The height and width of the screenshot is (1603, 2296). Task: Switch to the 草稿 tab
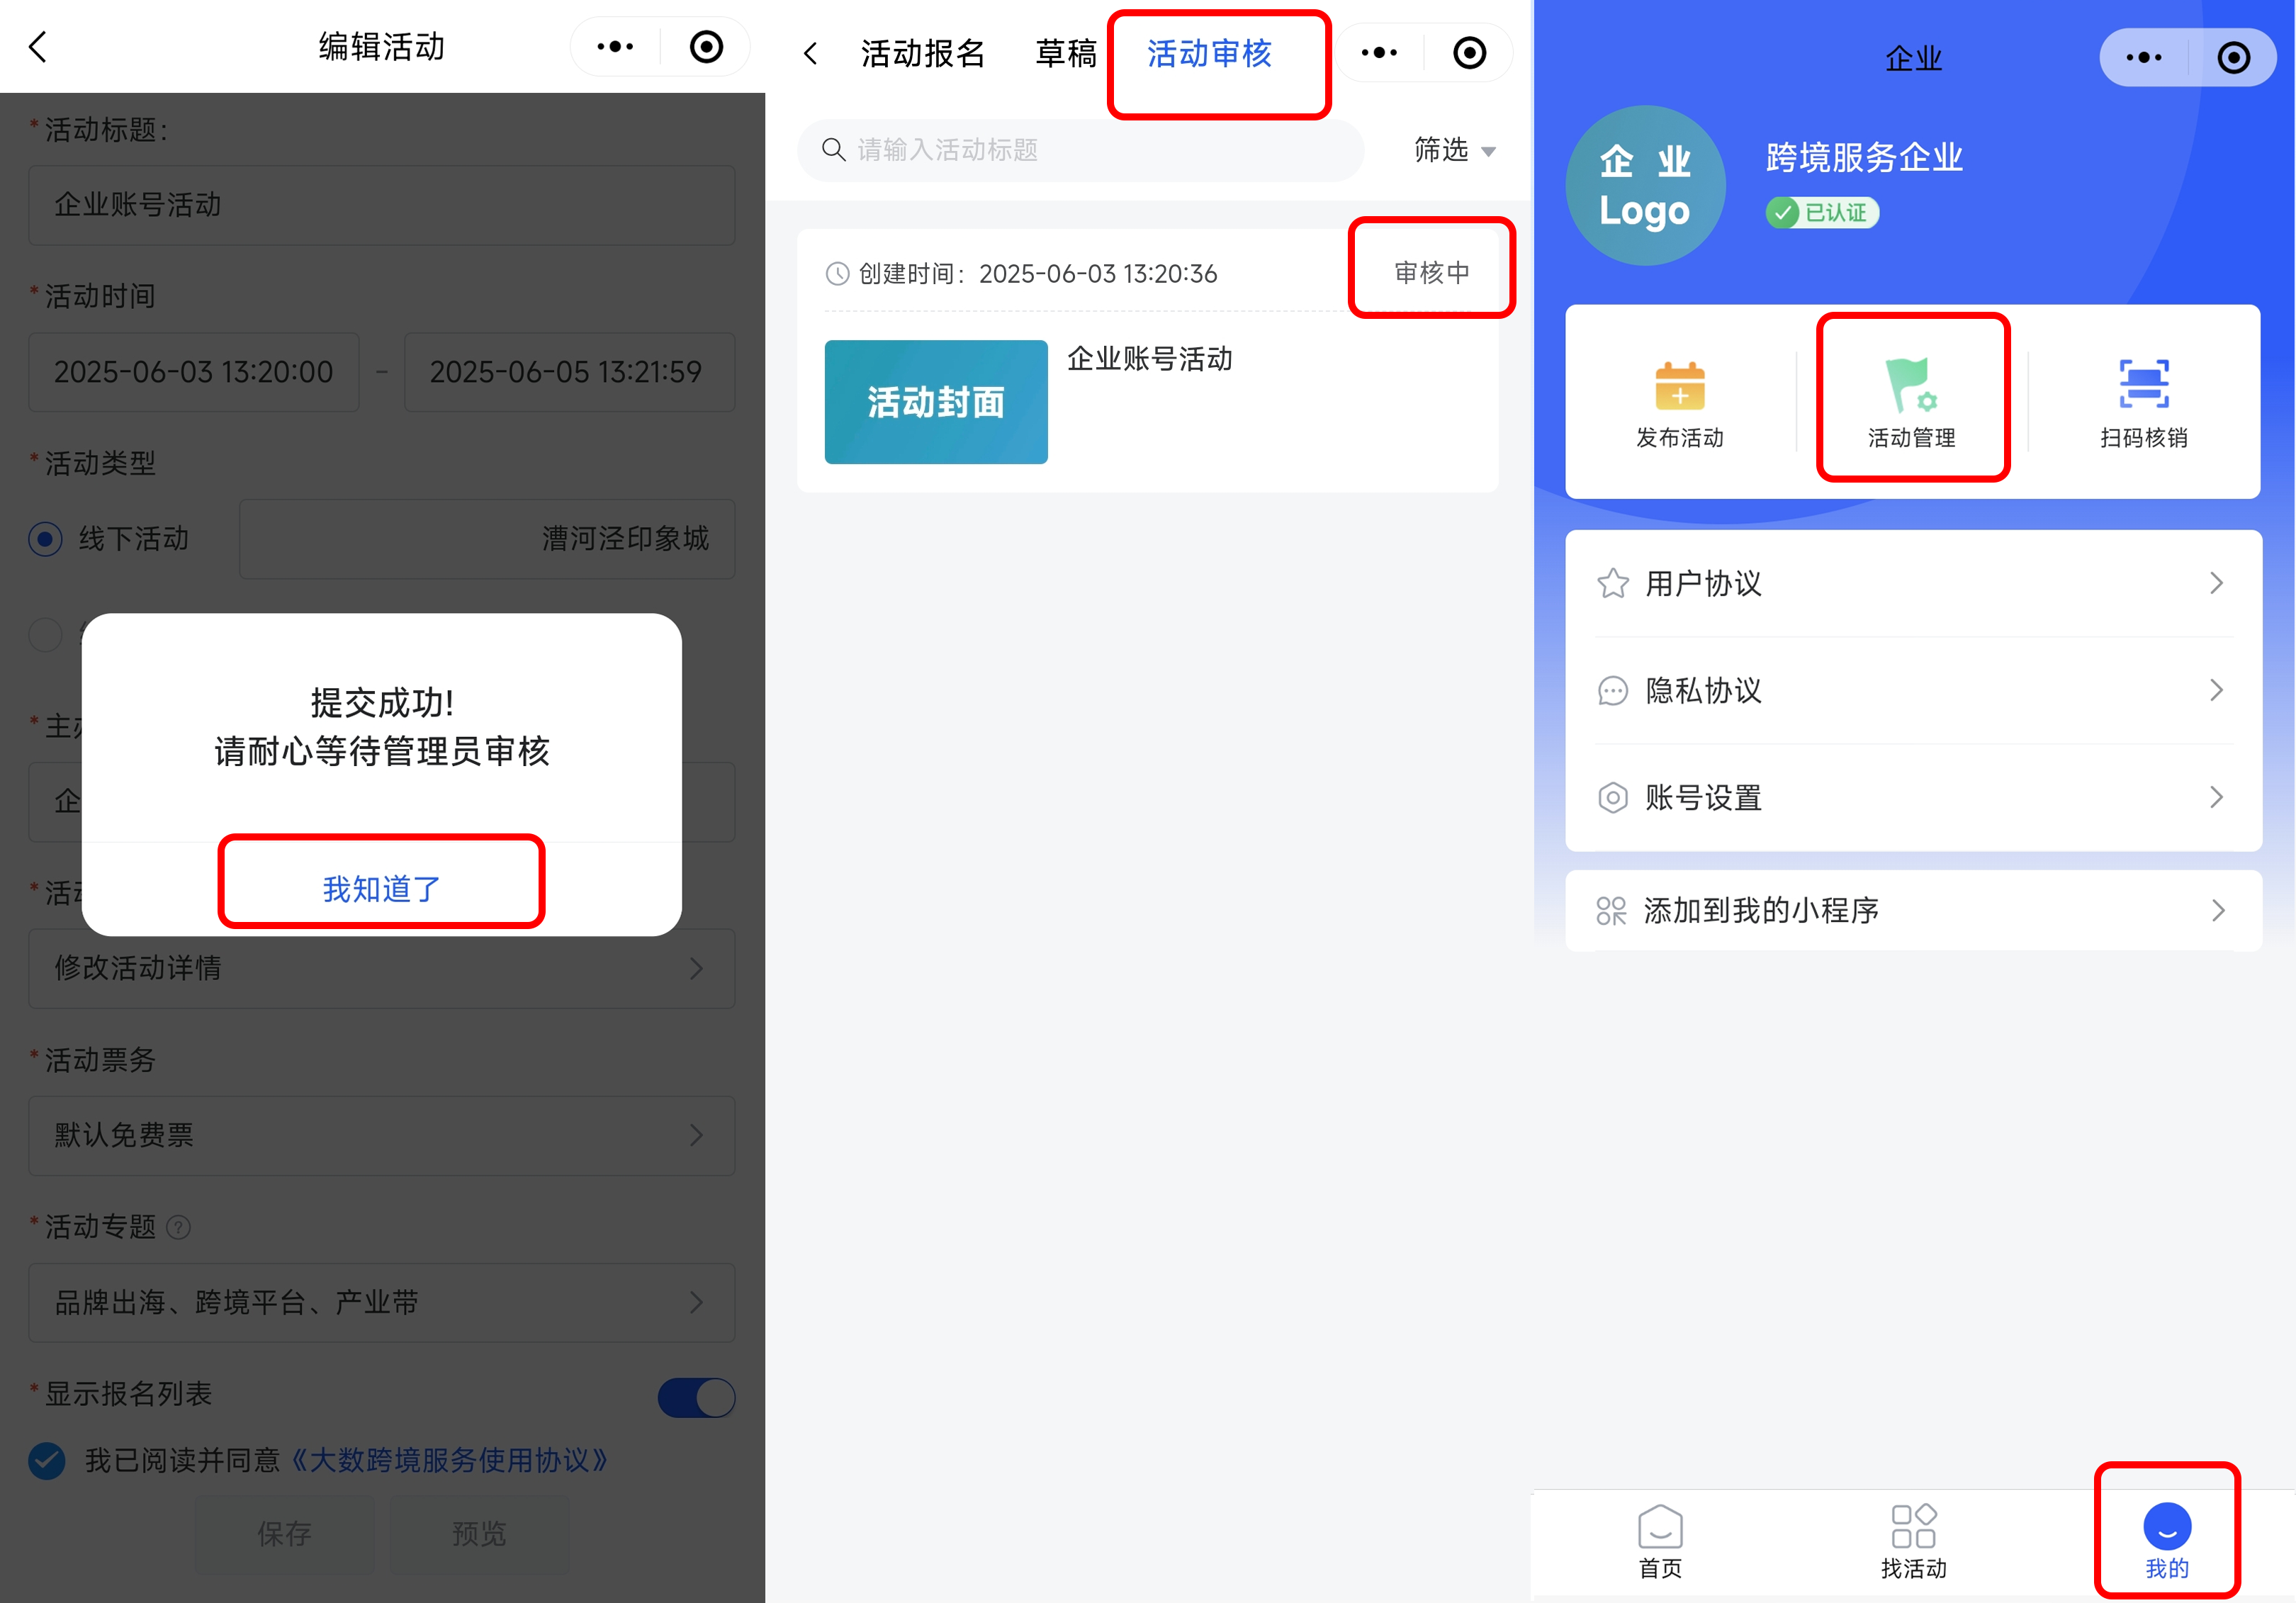[x=1066, y=53]
